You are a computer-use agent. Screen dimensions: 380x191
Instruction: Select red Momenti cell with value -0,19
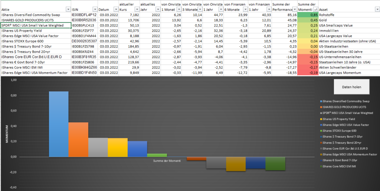[x=308, y=73]
